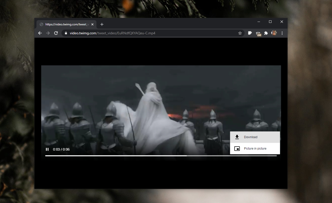
Task: Pause the video with the pause button
Action: 47,149
